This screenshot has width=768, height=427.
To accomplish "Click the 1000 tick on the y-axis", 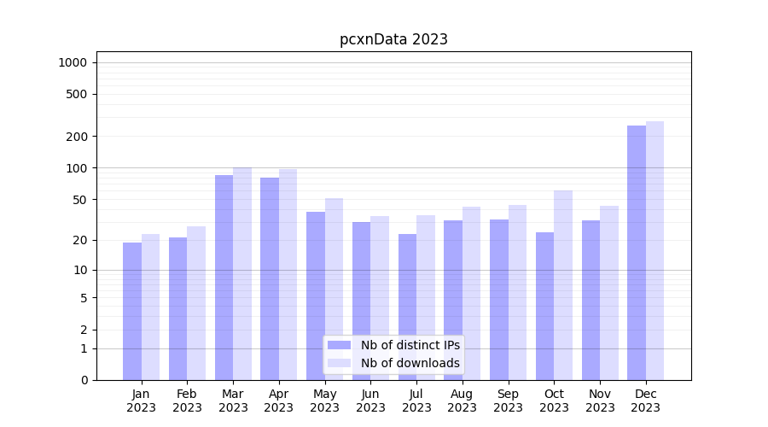I will (73, 62).
